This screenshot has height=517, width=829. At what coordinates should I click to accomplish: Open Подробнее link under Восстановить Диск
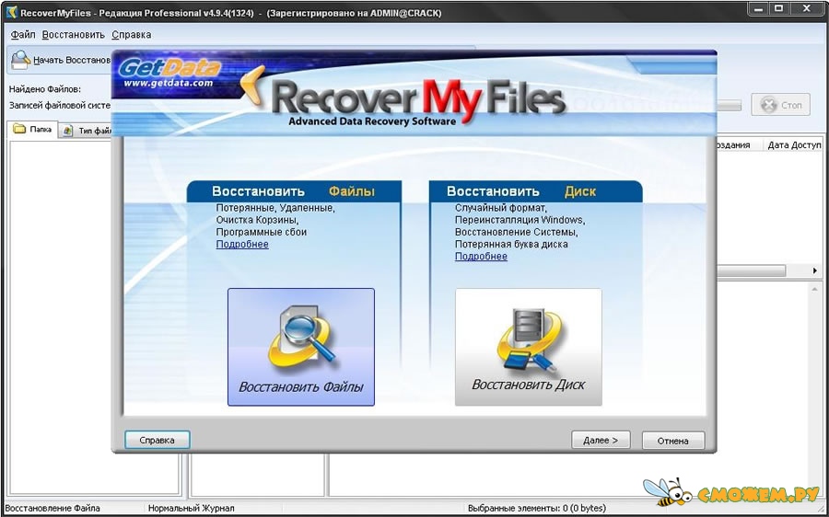(481, 257)
